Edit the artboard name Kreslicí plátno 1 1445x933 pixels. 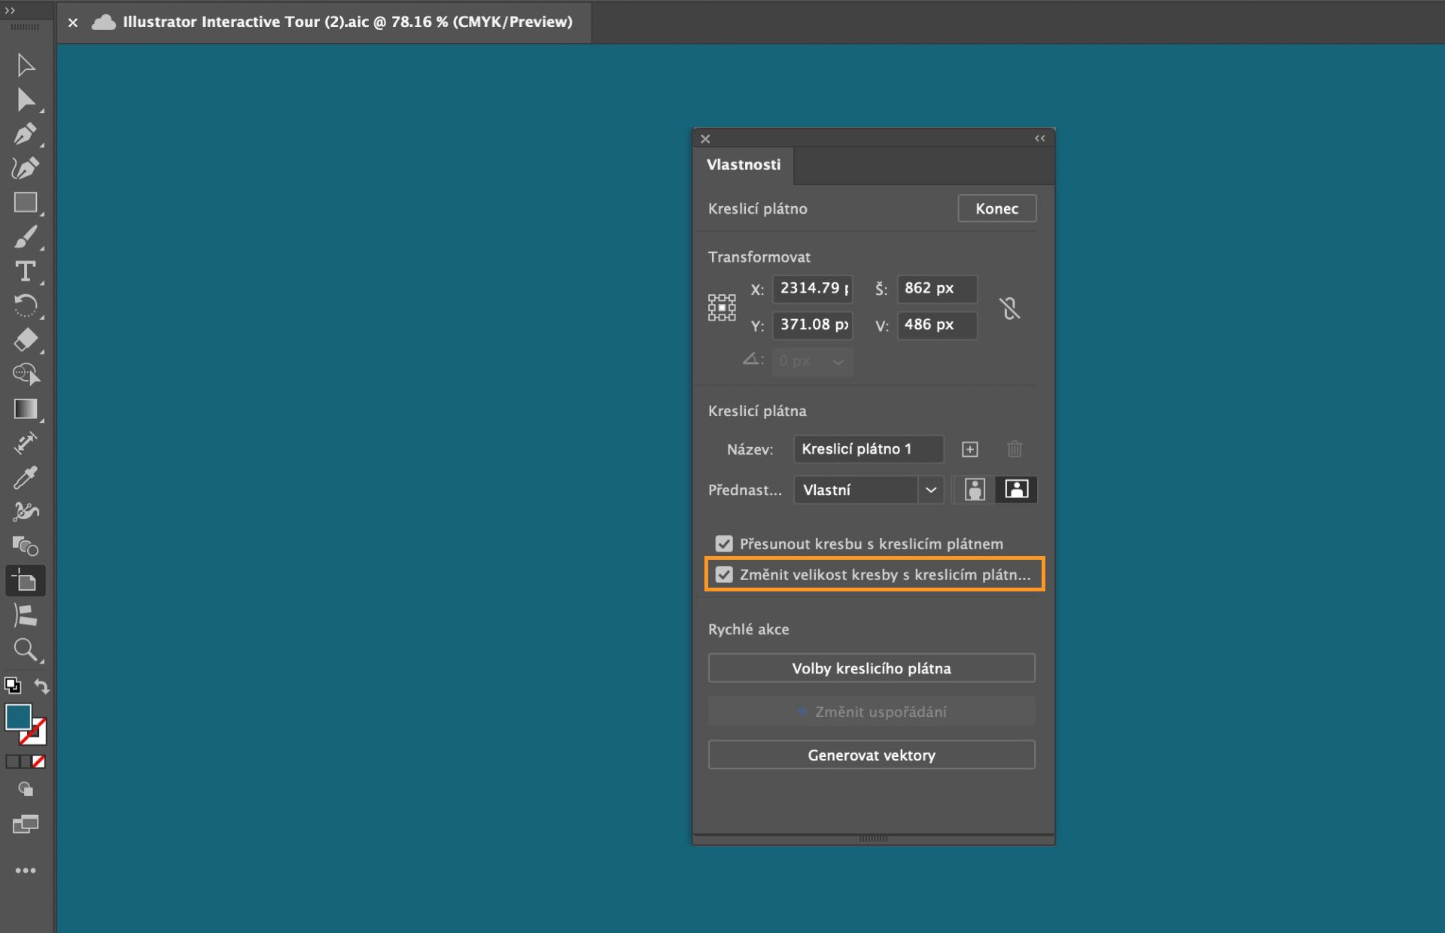[868, 448]
